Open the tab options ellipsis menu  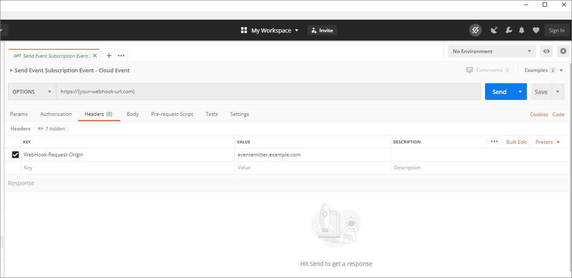tap(121, 56)
